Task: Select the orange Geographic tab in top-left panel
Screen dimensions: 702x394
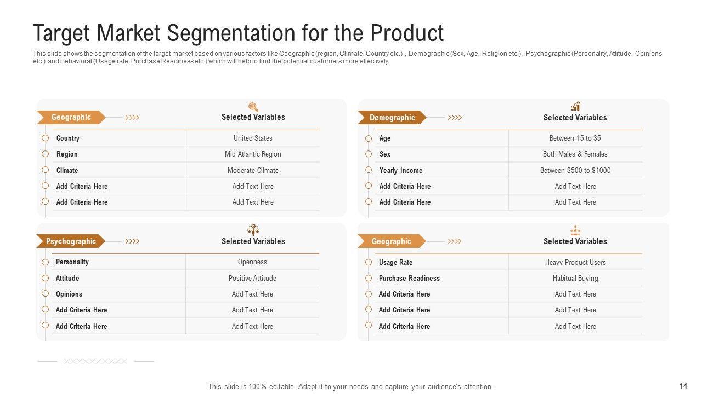Action: (71, 117)
